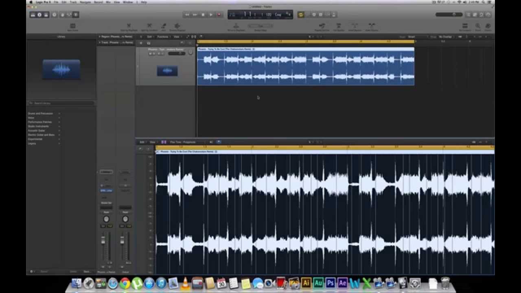Click the add new track plus button
This screenshot has width=521, height=293.
[x=141, y=43]
